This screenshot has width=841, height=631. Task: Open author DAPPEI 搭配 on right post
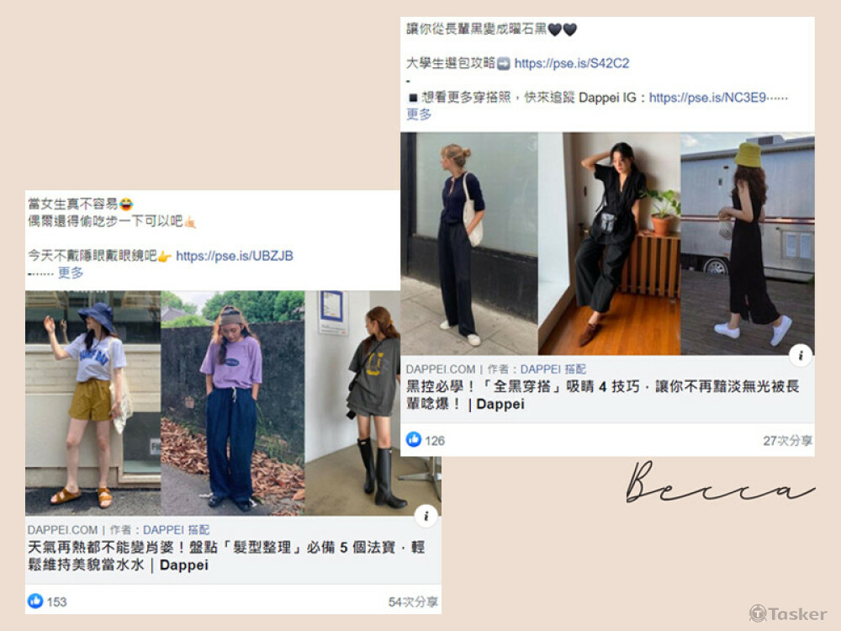click(553, 369)
